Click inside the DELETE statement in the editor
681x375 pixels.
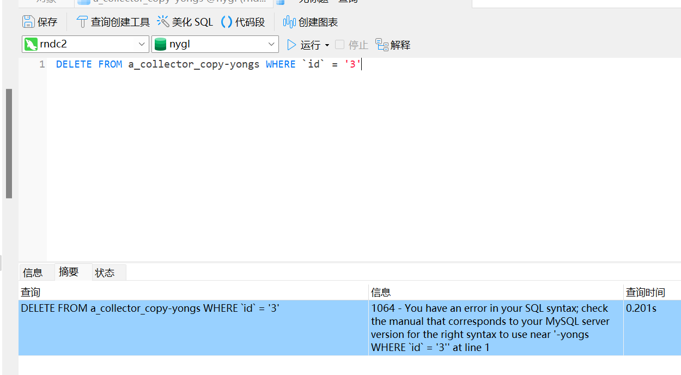tap(207, 64)
